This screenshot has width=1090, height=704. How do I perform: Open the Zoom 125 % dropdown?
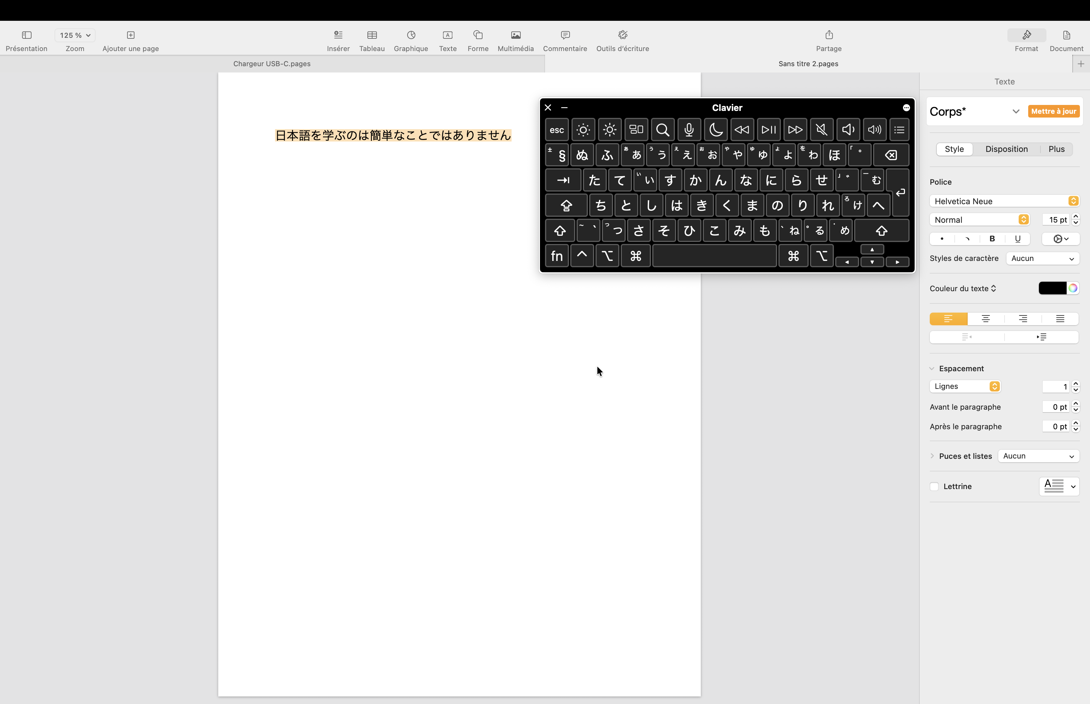75,35
